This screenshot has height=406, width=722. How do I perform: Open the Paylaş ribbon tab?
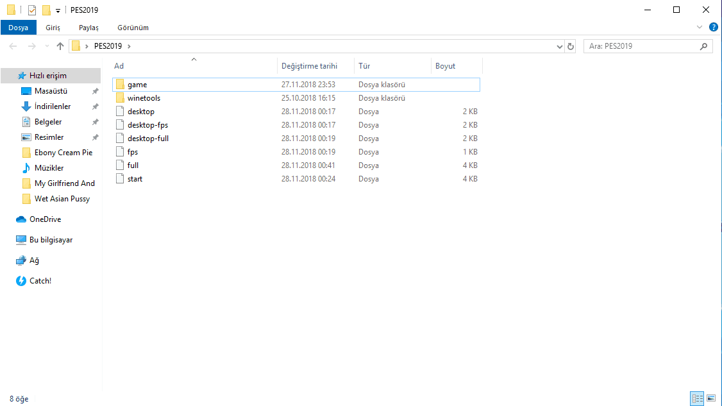pyautogui.click(x=88, y=28)
